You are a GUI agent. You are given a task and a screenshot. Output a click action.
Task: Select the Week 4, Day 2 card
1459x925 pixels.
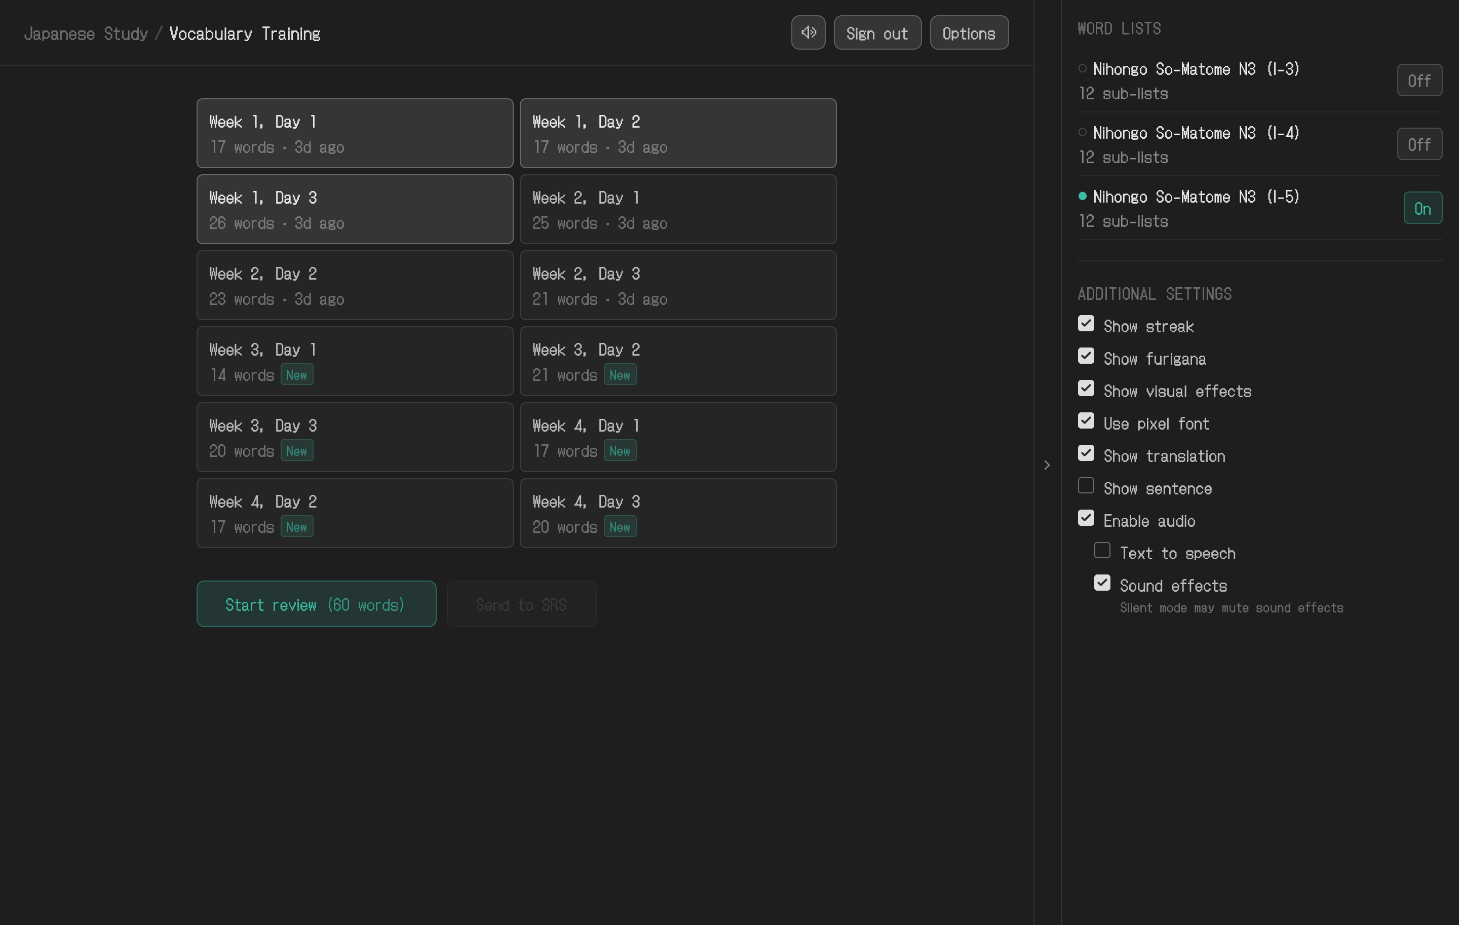point(355,514)
